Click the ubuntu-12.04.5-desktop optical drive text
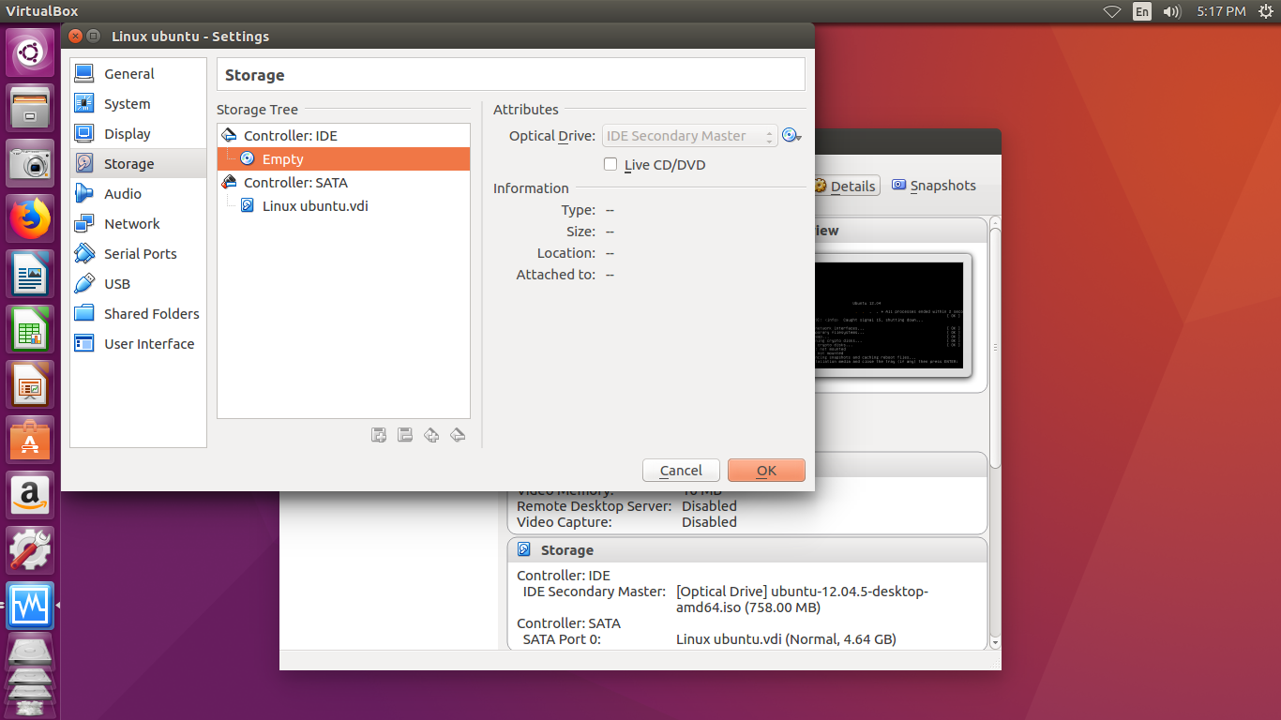Image resolution: width=1281 pixels, height=720 pixels. click(802, 599)
